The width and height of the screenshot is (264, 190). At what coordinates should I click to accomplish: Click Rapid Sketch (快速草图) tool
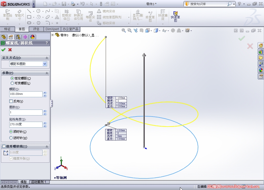[175, 16]
